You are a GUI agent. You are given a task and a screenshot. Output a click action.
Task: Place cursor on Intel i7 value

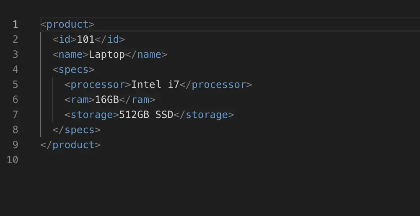[x=156, y=85]
